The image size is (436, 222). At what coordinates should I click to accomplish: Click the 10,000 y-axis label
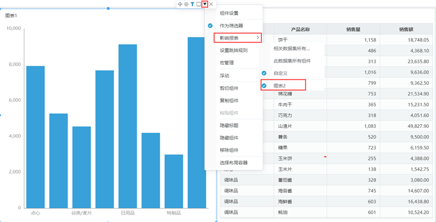pyautogui.click(x=14, y=28)
